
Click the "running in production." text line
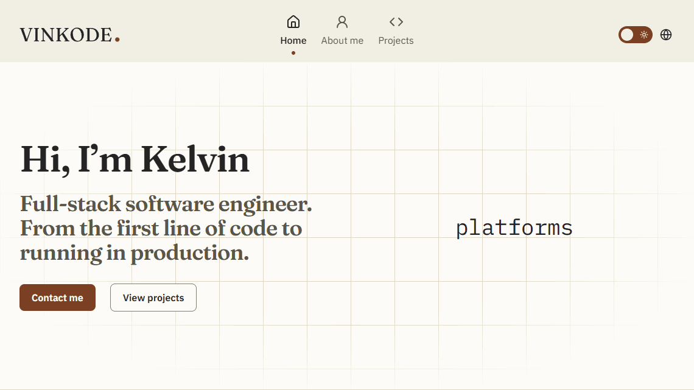point(135,253)
